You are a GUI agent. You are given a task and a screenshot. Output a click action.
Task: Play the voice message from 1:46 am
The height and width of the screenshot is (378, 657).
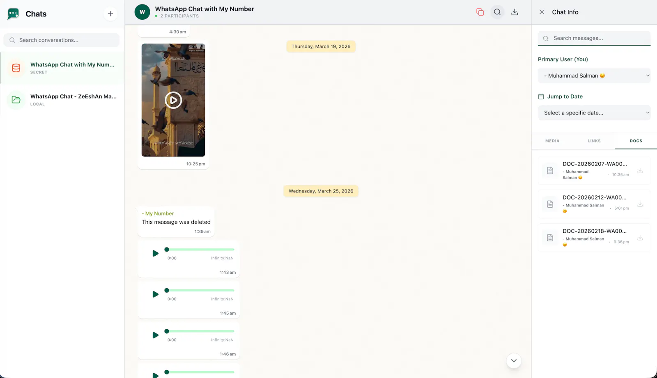155,335
